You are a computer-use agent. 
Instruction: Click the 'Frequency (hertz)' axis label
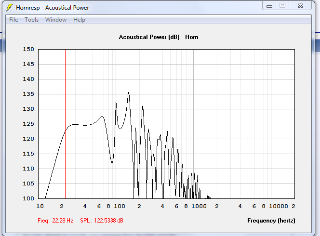[271, 221]
